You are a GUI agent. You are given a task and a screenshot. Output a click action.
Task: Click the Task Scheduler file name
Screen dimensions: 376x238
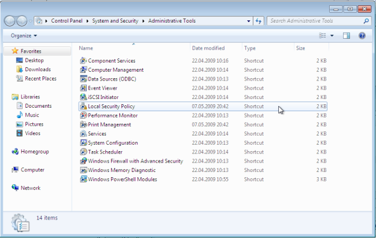click(105, 152)
